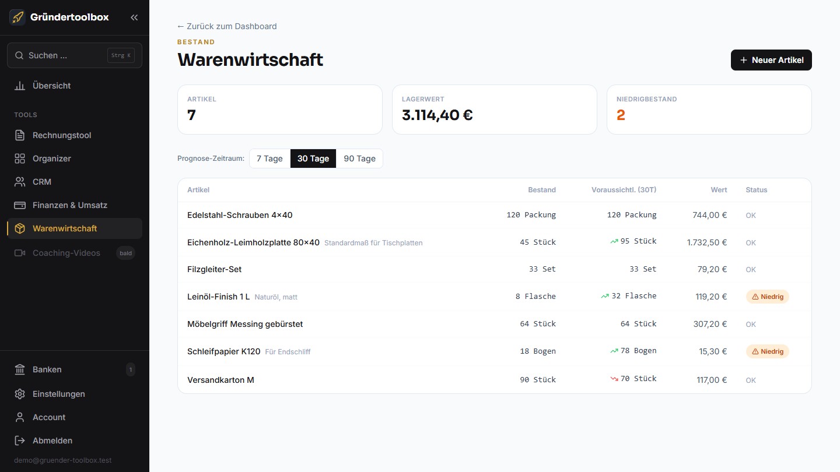The image size is (840, 472).
Task: Click the Account person icon
Action: click(20, 417)
